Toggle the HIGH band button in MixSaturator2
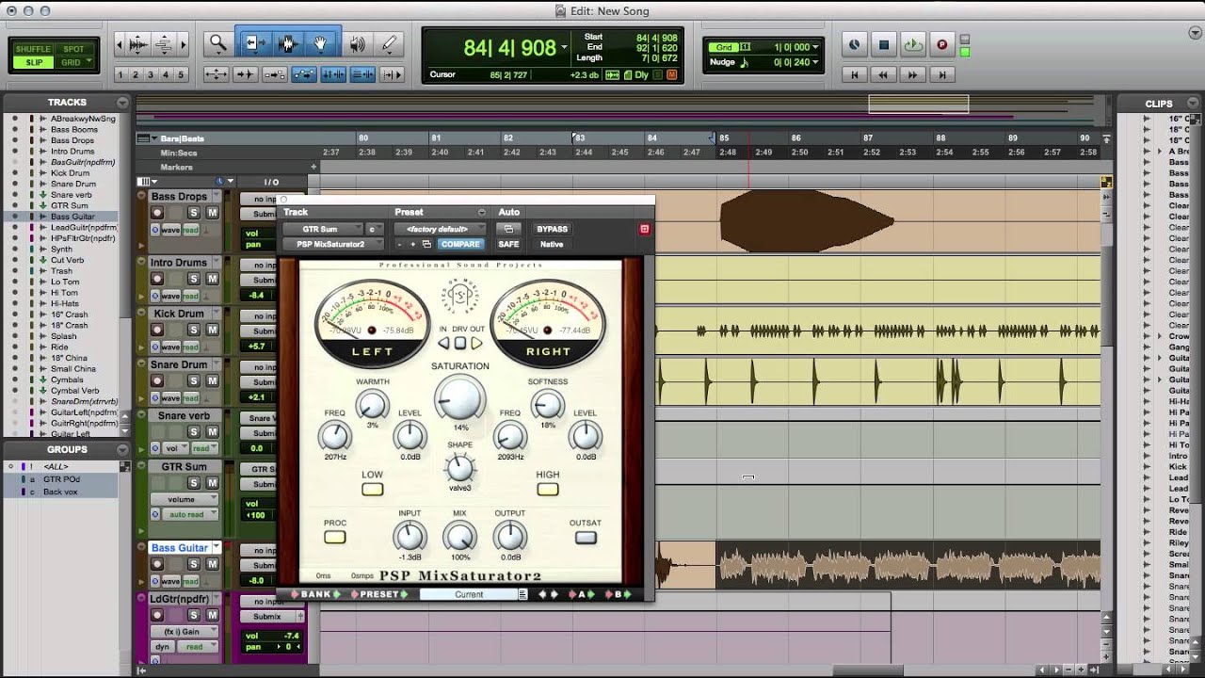The image size is (1205, 678). pyautogui.click(x=548, y=489)
